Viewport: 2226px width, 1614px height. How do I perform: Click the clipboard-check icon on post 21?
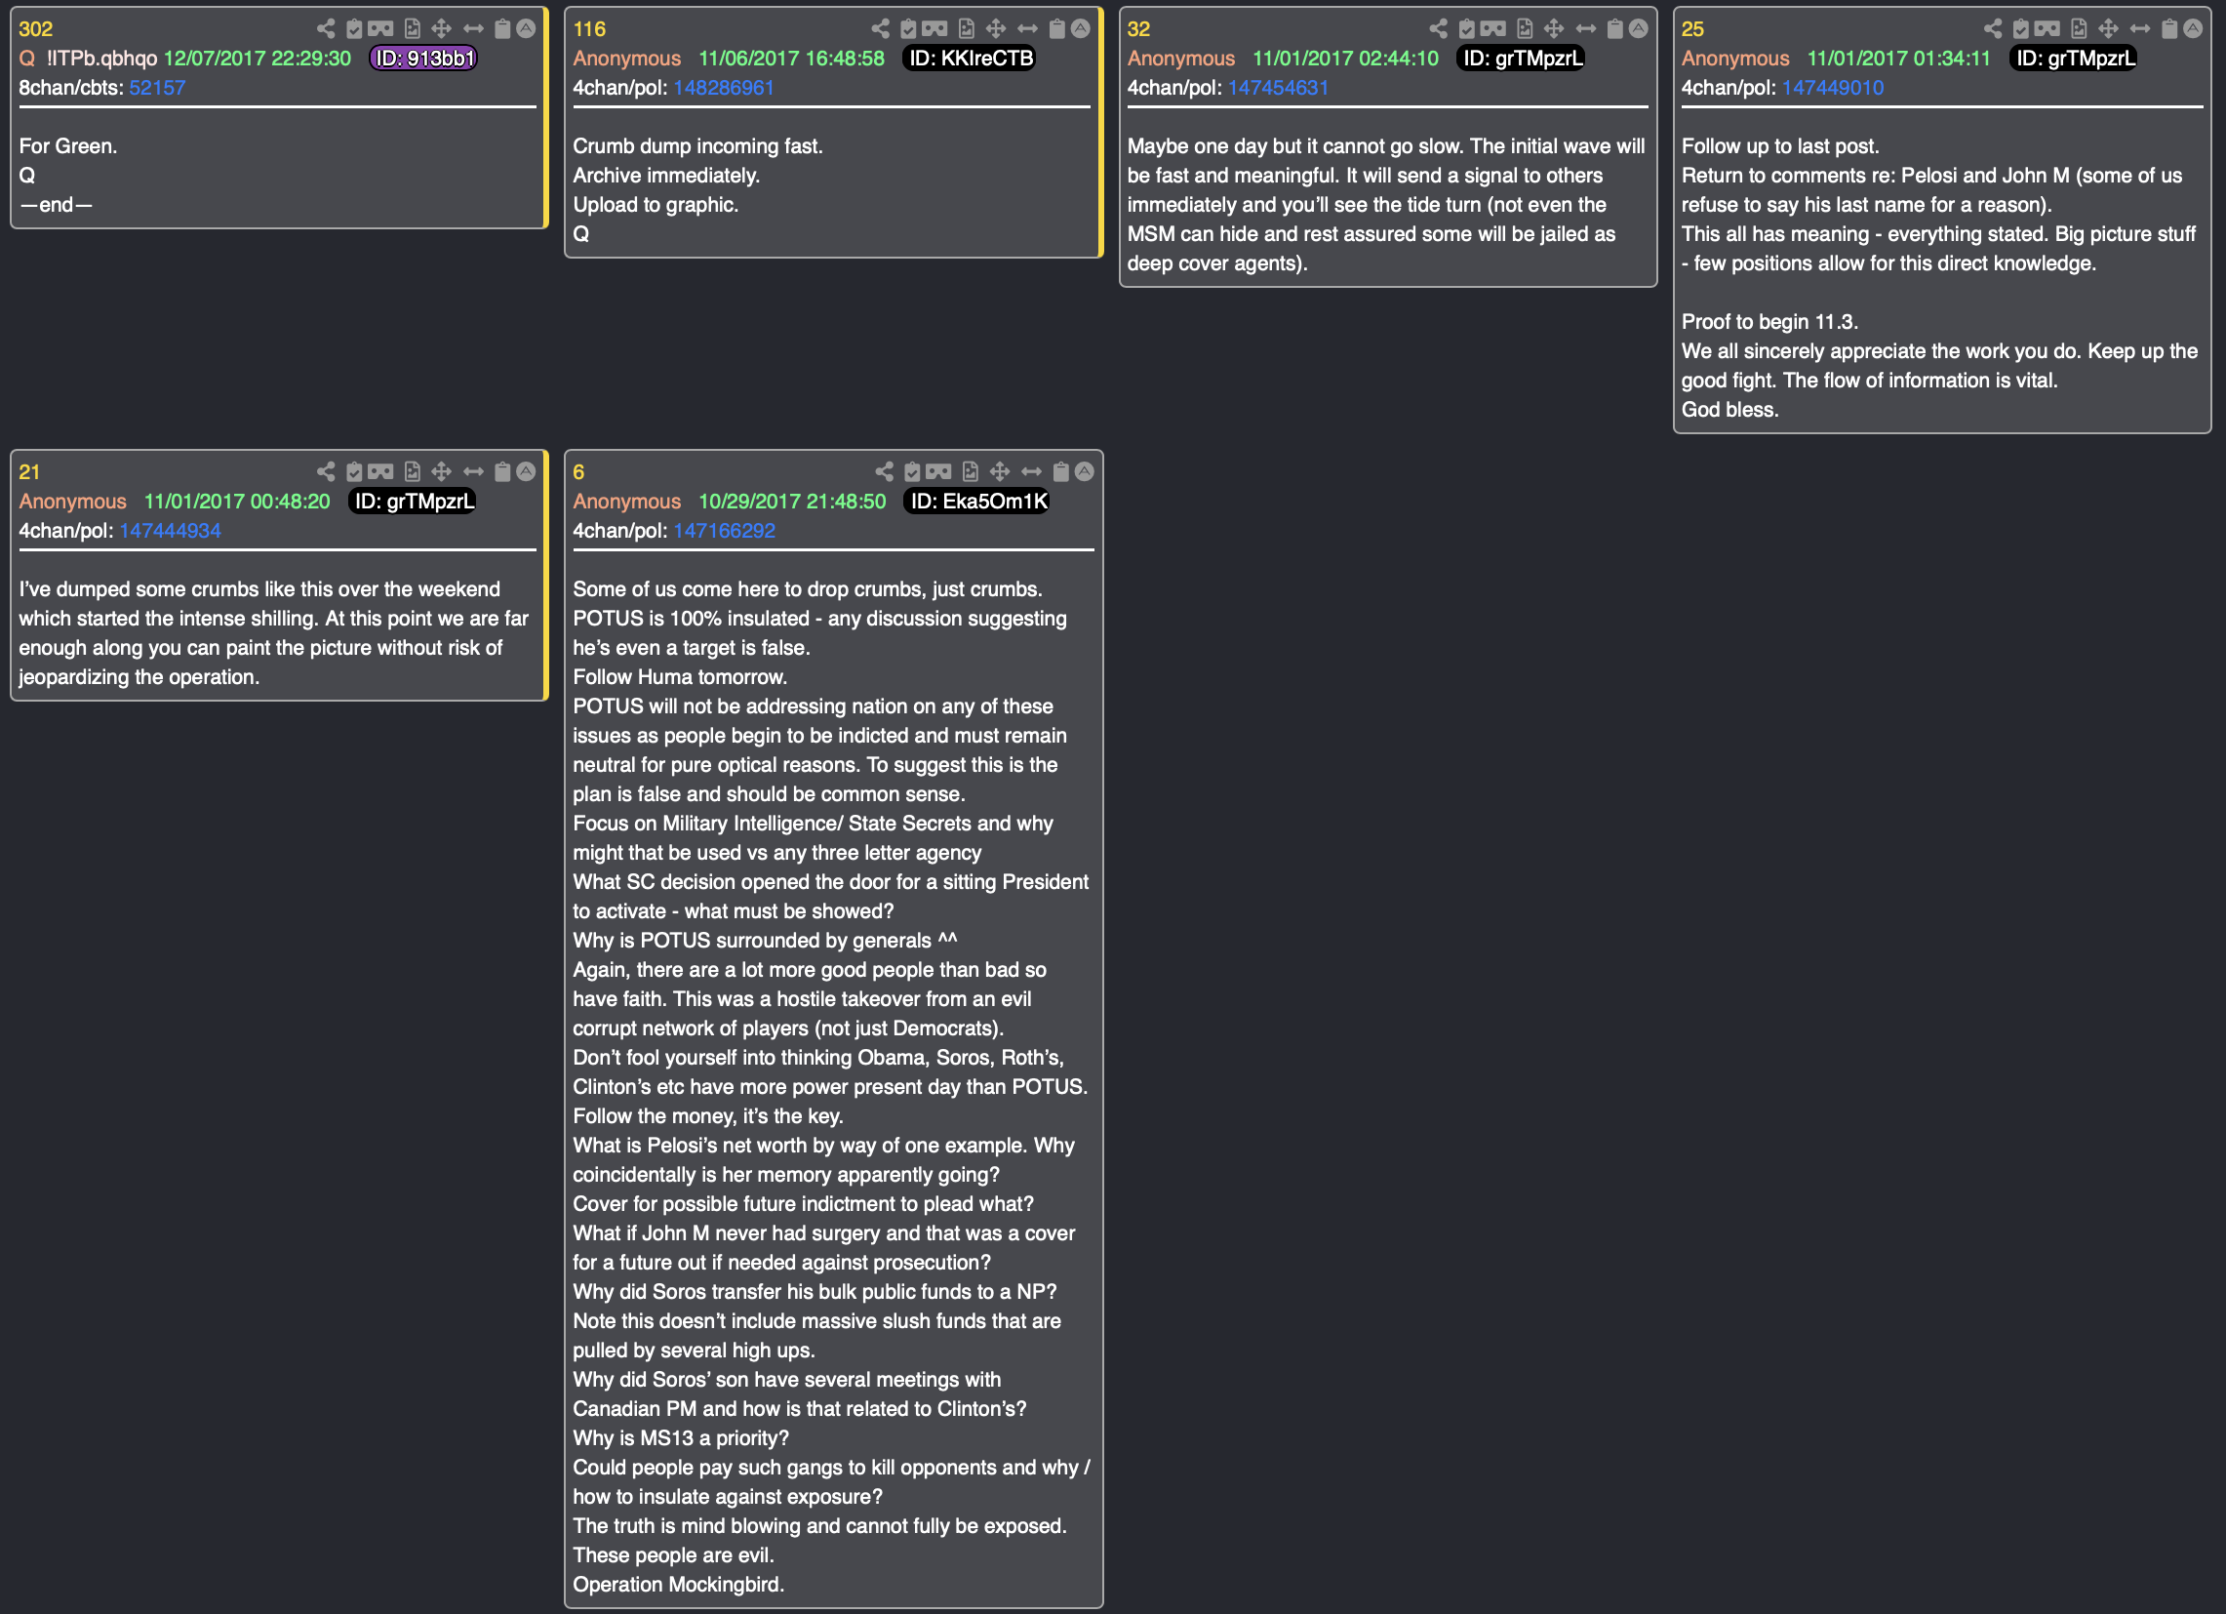tap(354, 471)
